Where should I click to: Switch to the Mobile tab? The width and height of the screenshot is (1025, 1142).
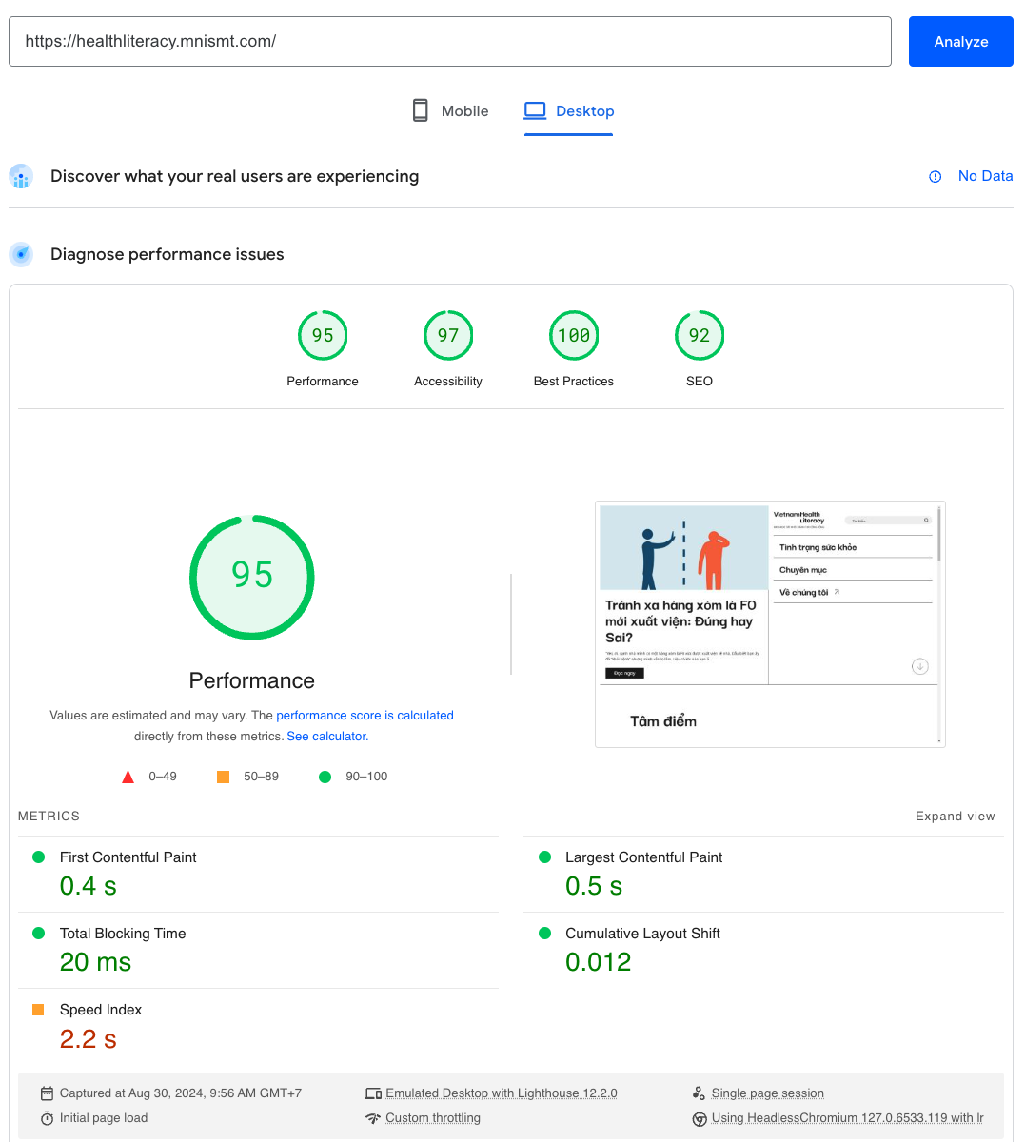(x=450, y=111)
